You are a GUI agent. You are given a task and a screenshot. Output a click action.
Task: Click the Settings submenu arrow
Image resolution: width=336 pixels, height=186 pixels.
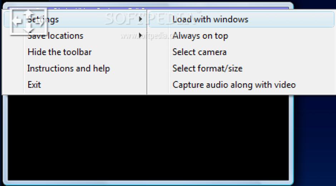140,19
